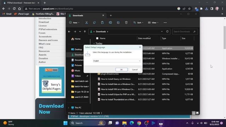Select Desktop in navigation pane
The image size is (226, 127).
pyautogui.click(x=77, y=49)
